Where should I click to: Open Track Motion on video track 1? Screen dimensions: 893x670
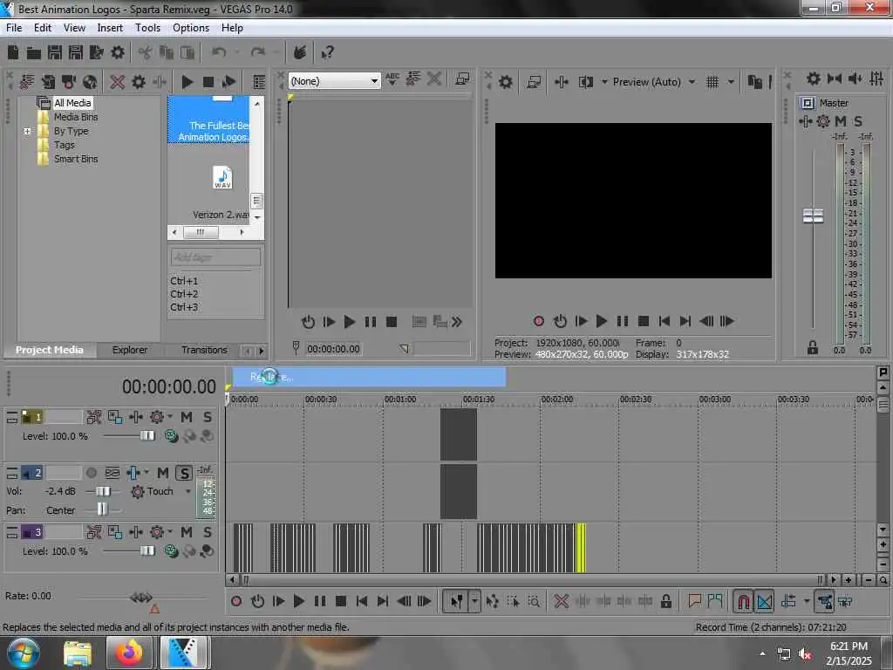(x=93, y=418)
